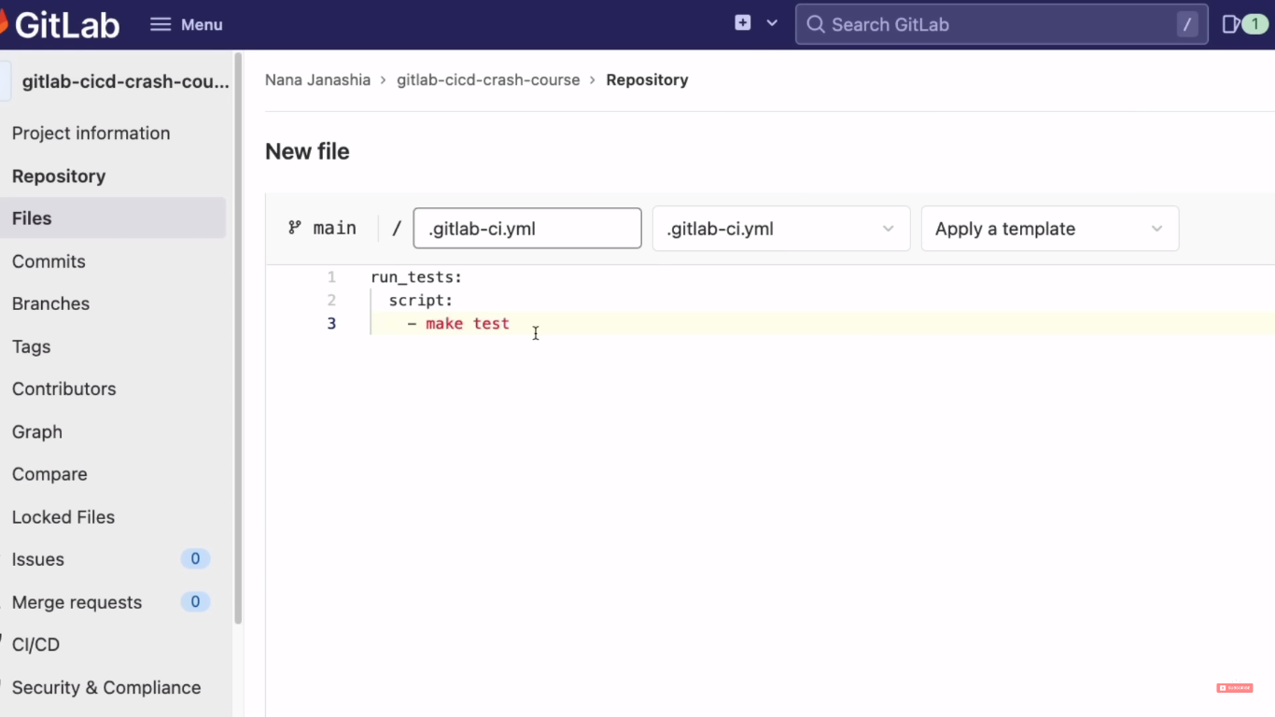Click the branch icon next to main

click(x=293, y=227)
